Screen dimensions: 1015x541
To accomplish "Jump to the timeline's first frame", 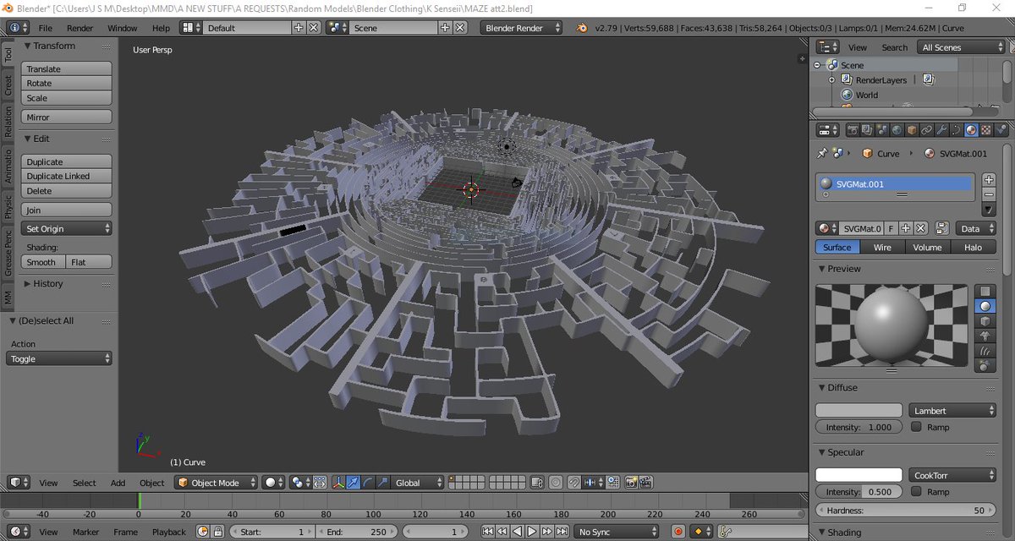I will point(487,532).
